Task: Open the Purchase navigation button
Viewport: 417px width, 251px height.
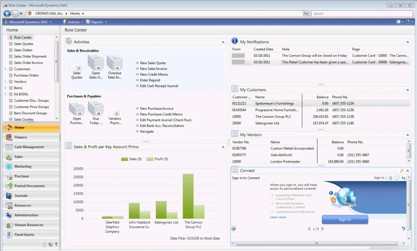Action: point(31,176)
